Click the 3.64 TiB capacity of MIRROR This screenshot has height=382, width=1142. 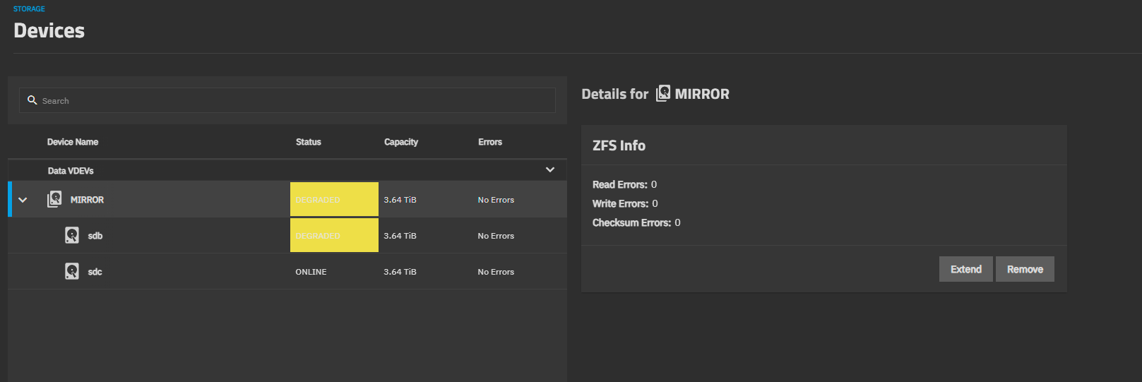pos(400,200)
